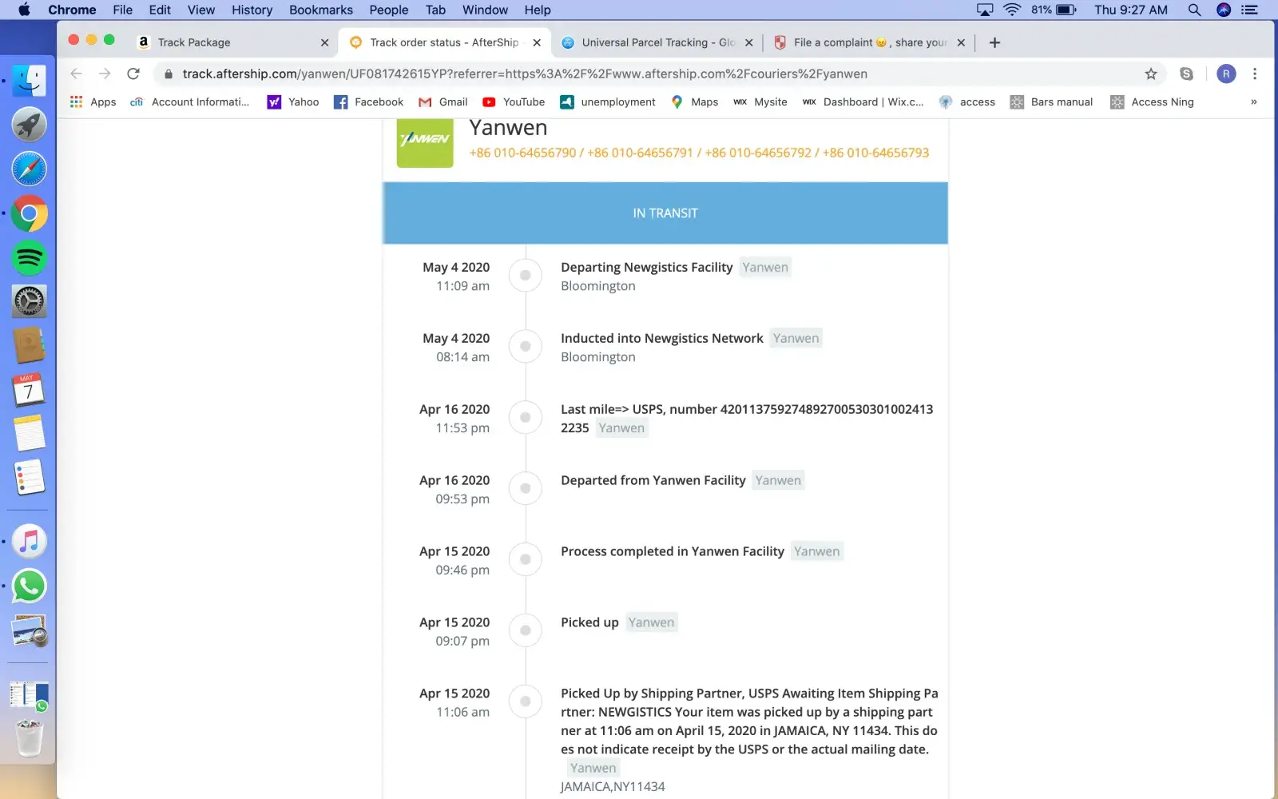1278x799 pixels.
Task: Open the Notes app in Dock
Action: pyautogui.click(x=29, y=434)
